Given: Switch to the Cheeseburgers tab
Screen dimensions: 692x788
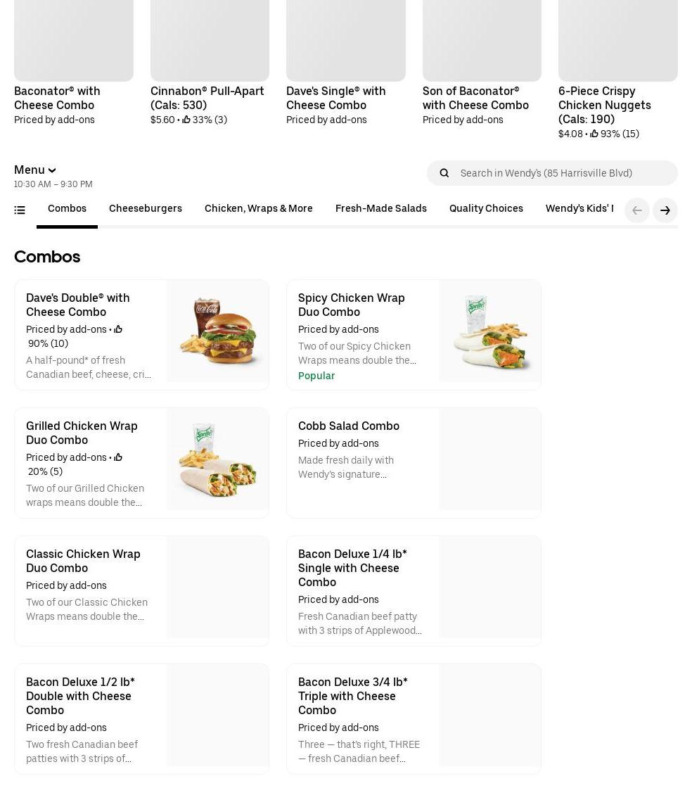Looking at the screenshot, I should [x=146, y=209].
